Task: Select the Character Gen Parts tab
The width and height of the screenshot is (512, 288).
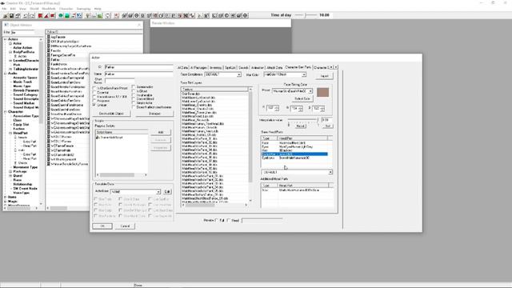Action: click(298, 67)
